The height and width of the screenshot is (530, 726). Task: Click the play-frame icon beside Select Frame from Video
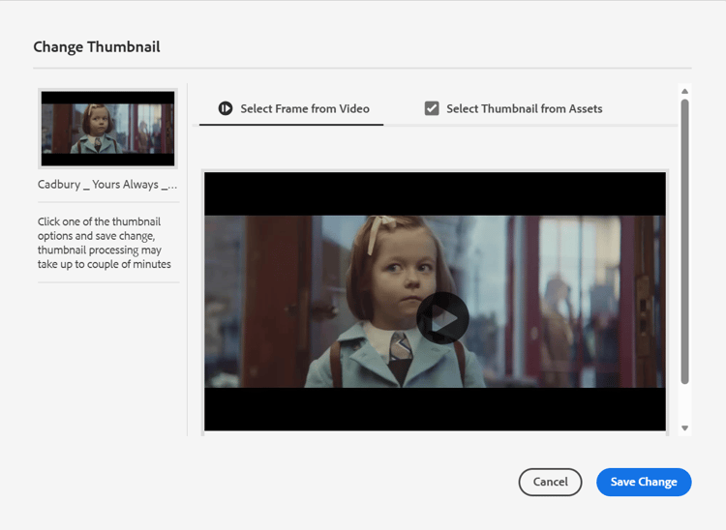click(x=226, y=108)
